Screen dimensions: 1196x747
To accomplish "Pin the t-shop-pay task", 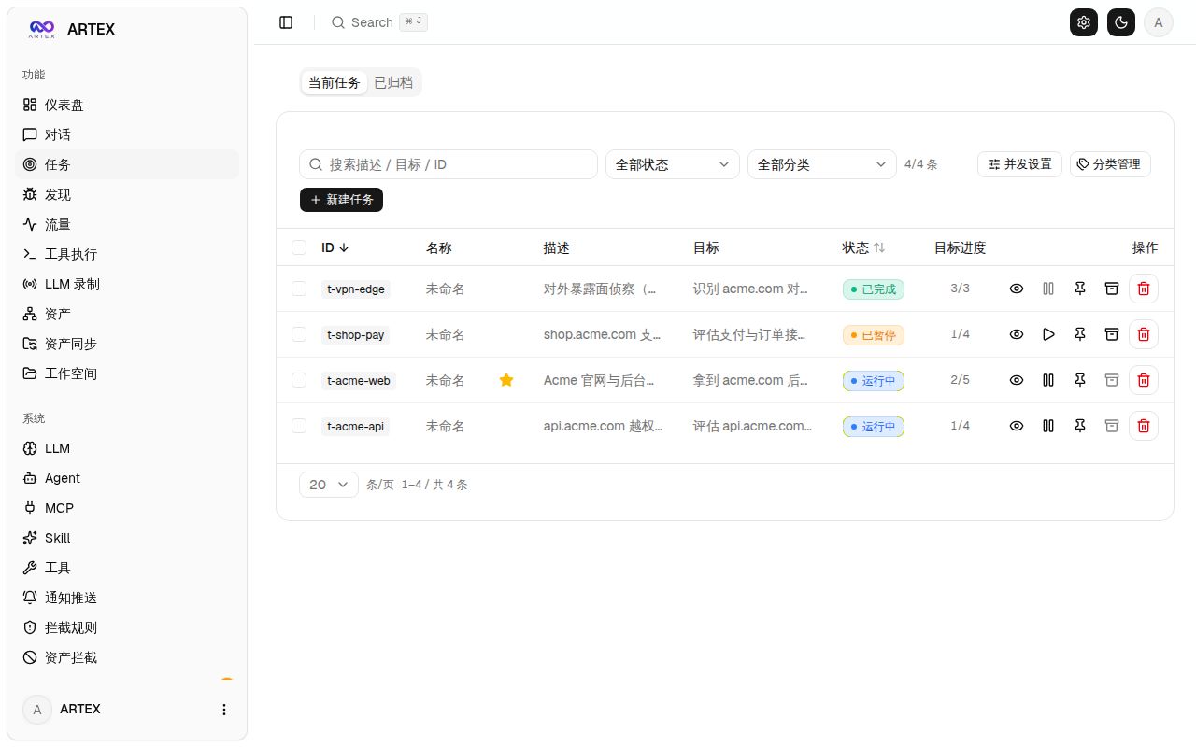I will click(x=1080, y=334).
